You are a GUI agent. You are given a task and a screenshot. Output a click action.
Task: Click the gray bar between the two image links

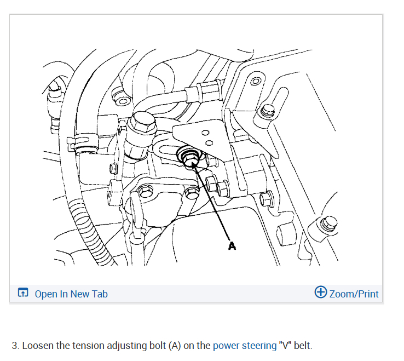[x=211, y=294]
